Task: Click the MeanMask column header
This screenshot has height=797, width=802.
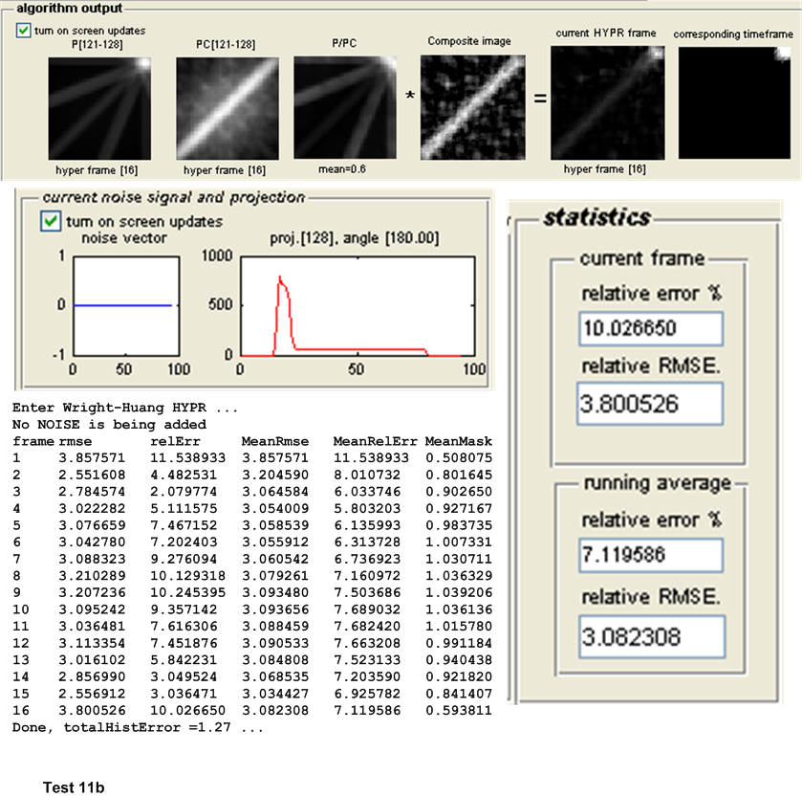Action: [459, 441]
